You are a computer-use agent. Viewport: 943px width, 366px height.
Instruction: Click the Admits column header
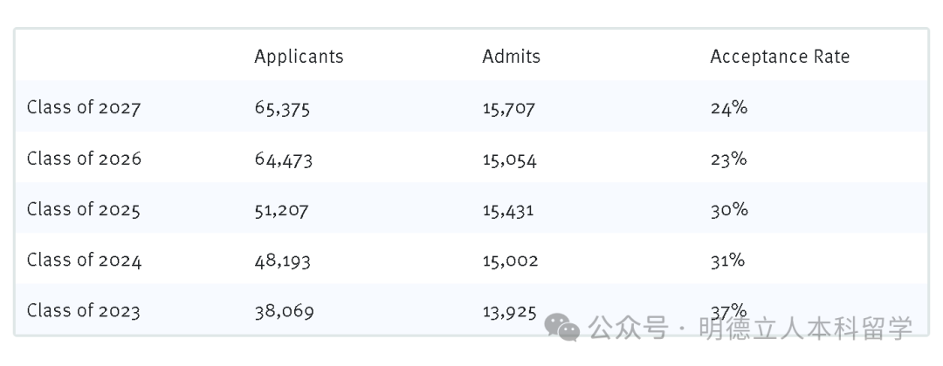click(511, 57)
